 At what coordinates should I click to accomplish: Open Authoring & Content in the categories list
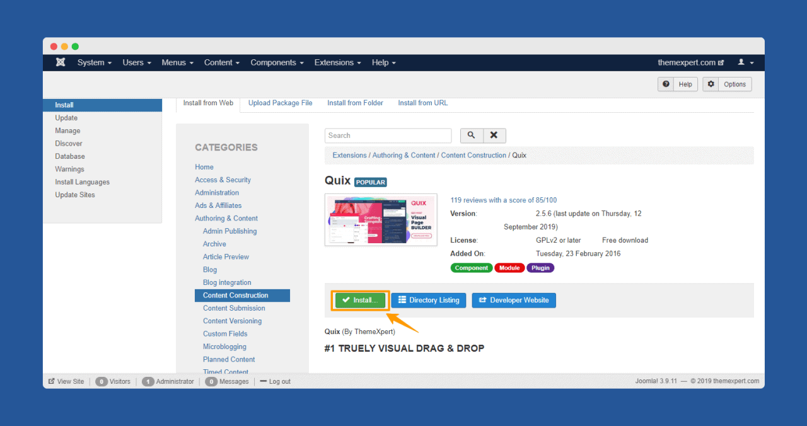(x=226, y=219)
